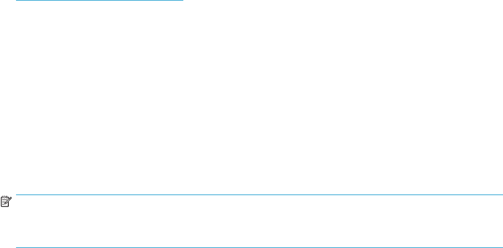This screenshot has height=248, width=503.
Task: Click the blue rule above the note box
Action: tap(259, 195)
